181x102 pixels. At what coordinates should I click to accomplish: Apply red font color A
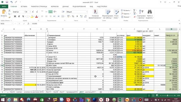36,16
